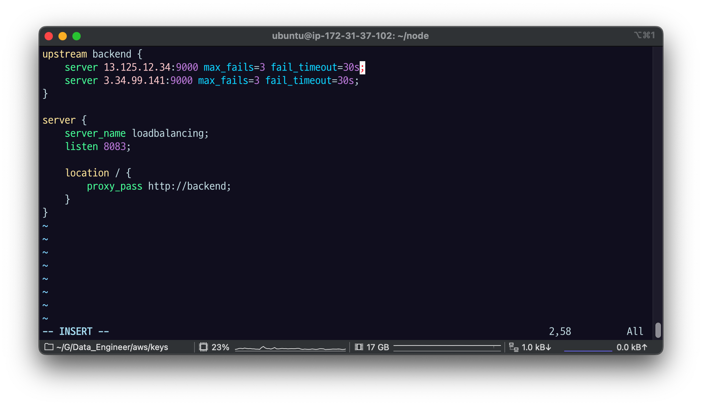
Task: Click the 17 GB memory usage bar
Action: (447, 347)
